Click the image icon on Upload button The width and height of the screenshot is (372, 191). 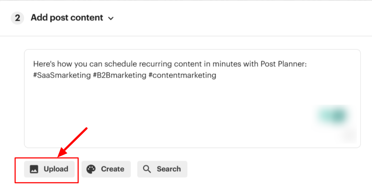[x=34, y=169]
